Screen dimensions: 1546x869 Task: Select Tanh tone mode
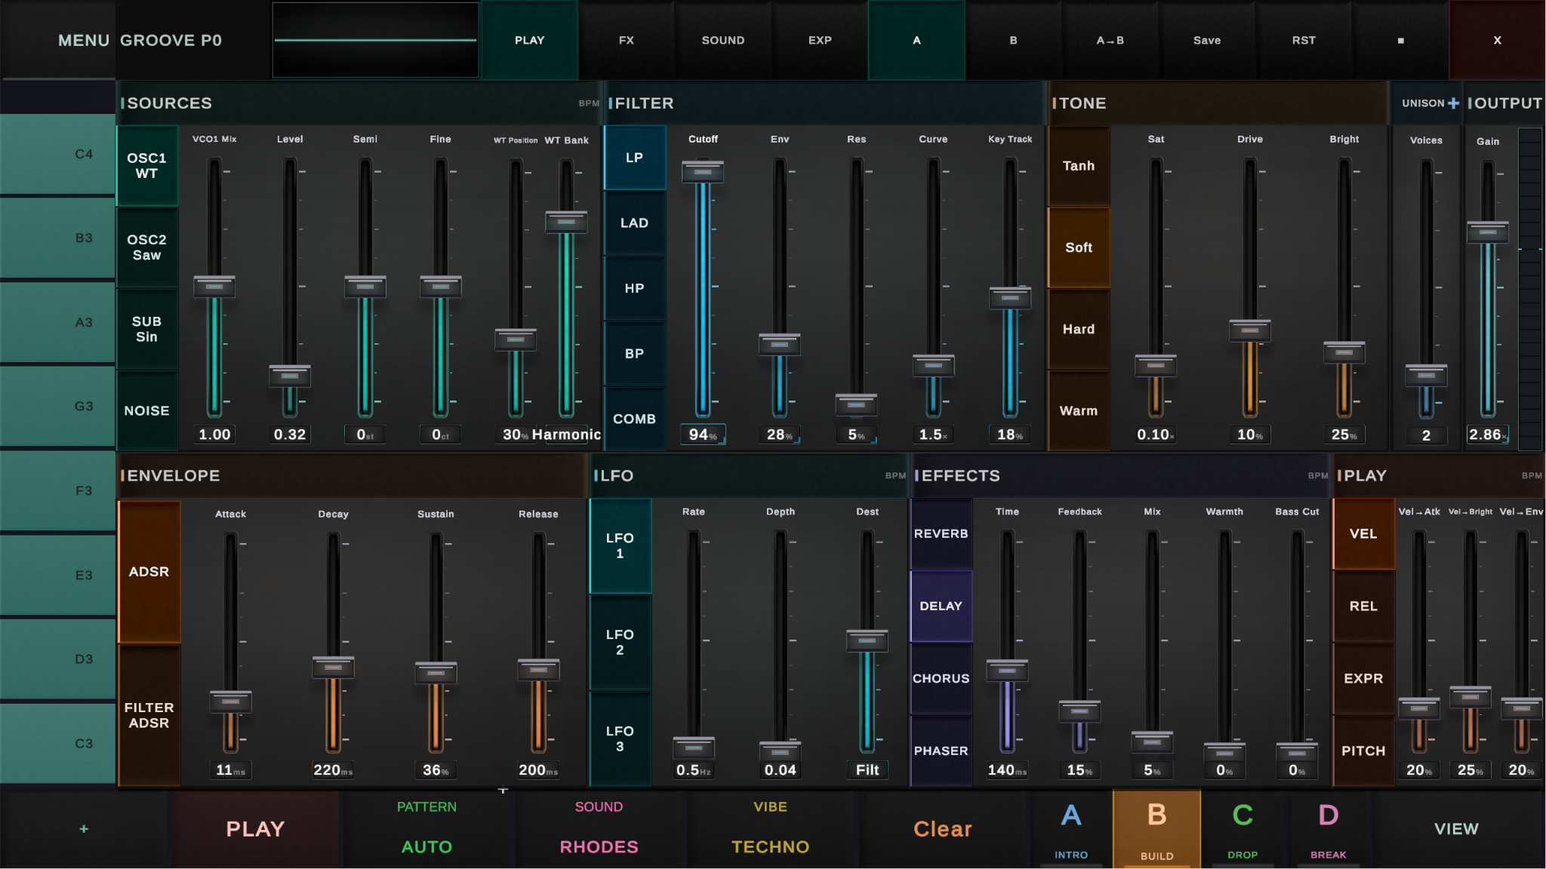coord(1079,166)
